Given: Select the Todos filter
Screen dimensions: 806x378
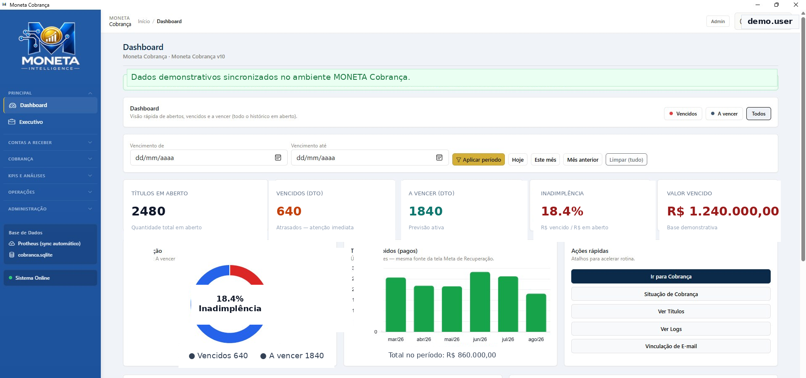Looking at the screenshot, I should click(759, 114).
